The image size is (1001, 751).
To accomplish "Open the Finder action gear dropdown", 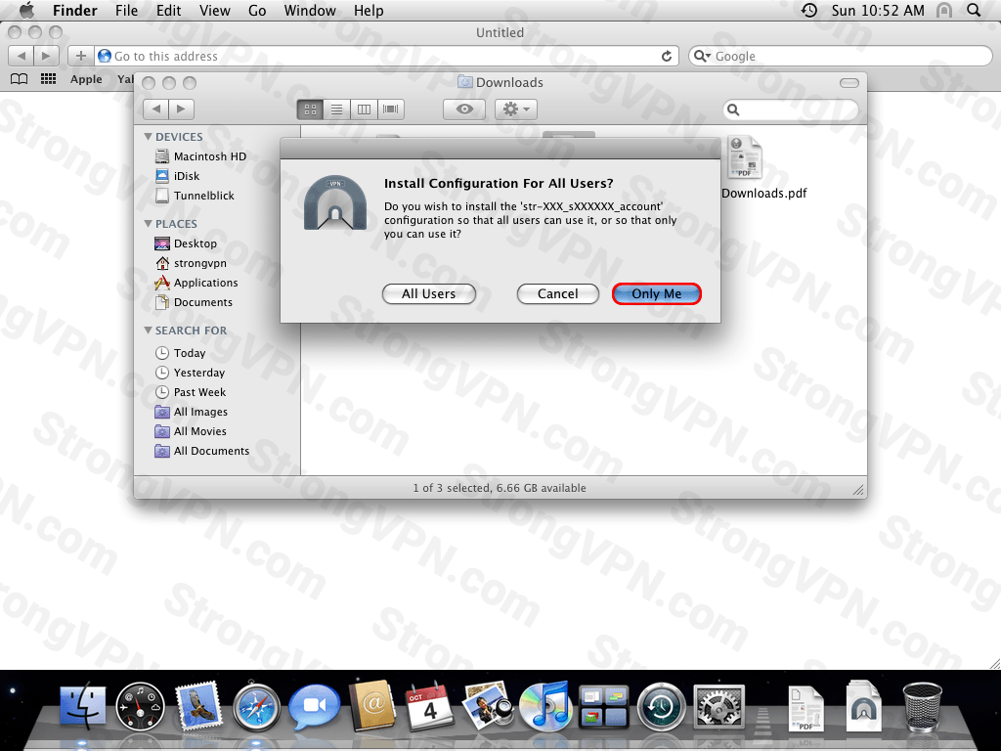I will (516, 110).
